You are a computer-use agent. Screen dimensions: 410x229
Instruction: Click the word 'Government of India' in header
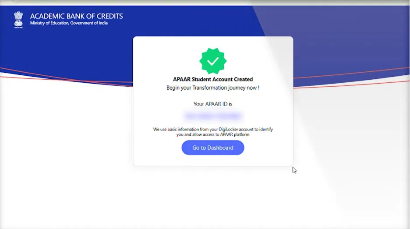(x=89, y=23)
